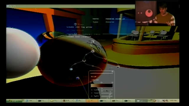Select the grey sphere node on right
Screen dimensions: 189x106
coord(118,67)
